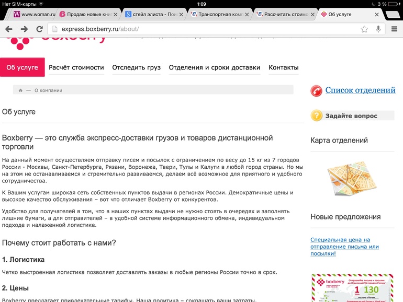The image size is (403, 302).
Task: Tap the Do Not Disturb moon icon
Action: coord(374,4)
